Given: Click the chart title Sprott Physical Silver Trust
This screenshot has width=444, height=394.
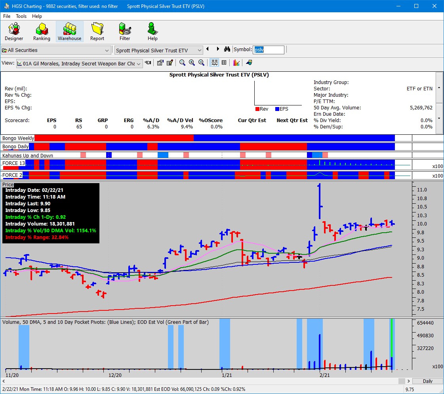Looking at the screenshot, I should [x=219, y=75].
